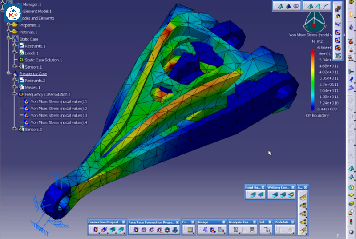Viewport: 356px width, 239px height.
Task: Select Masses.1 label in the tree
Action: (x=32, y=88)
